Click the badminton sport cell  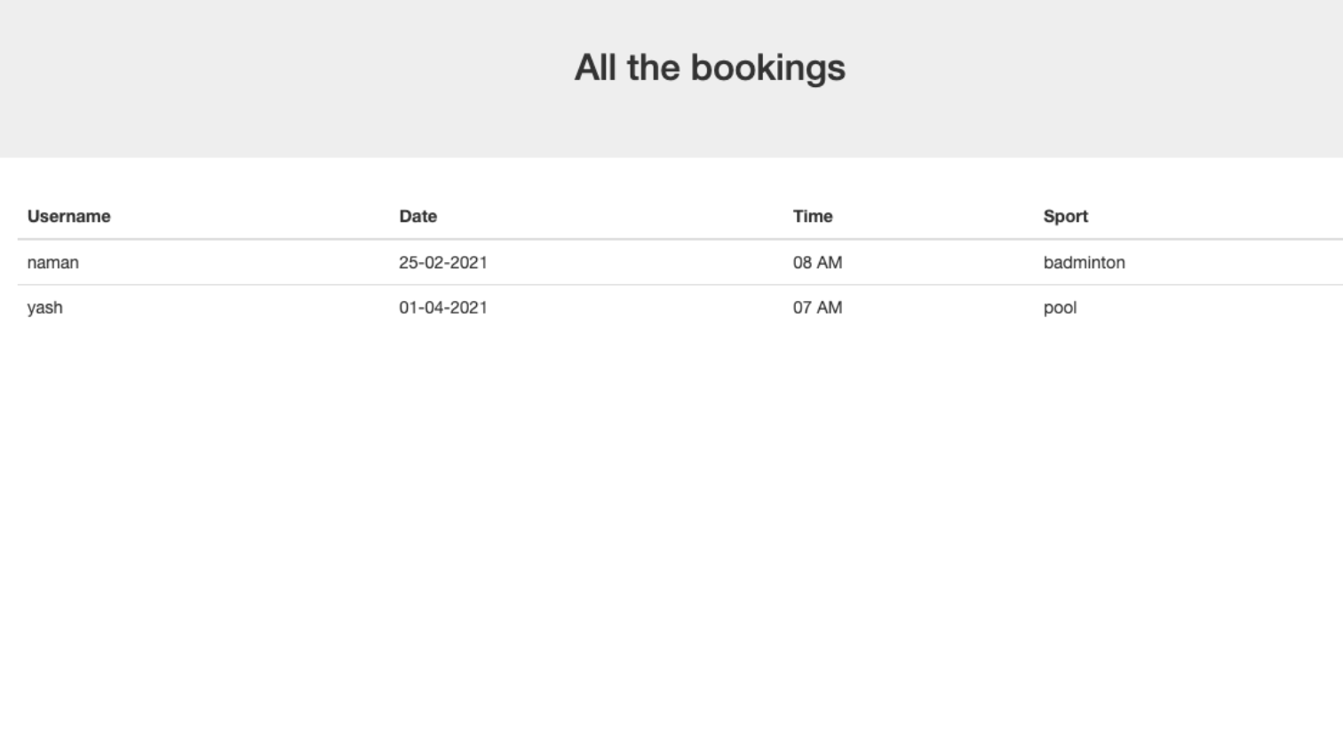pos(1084,263)
